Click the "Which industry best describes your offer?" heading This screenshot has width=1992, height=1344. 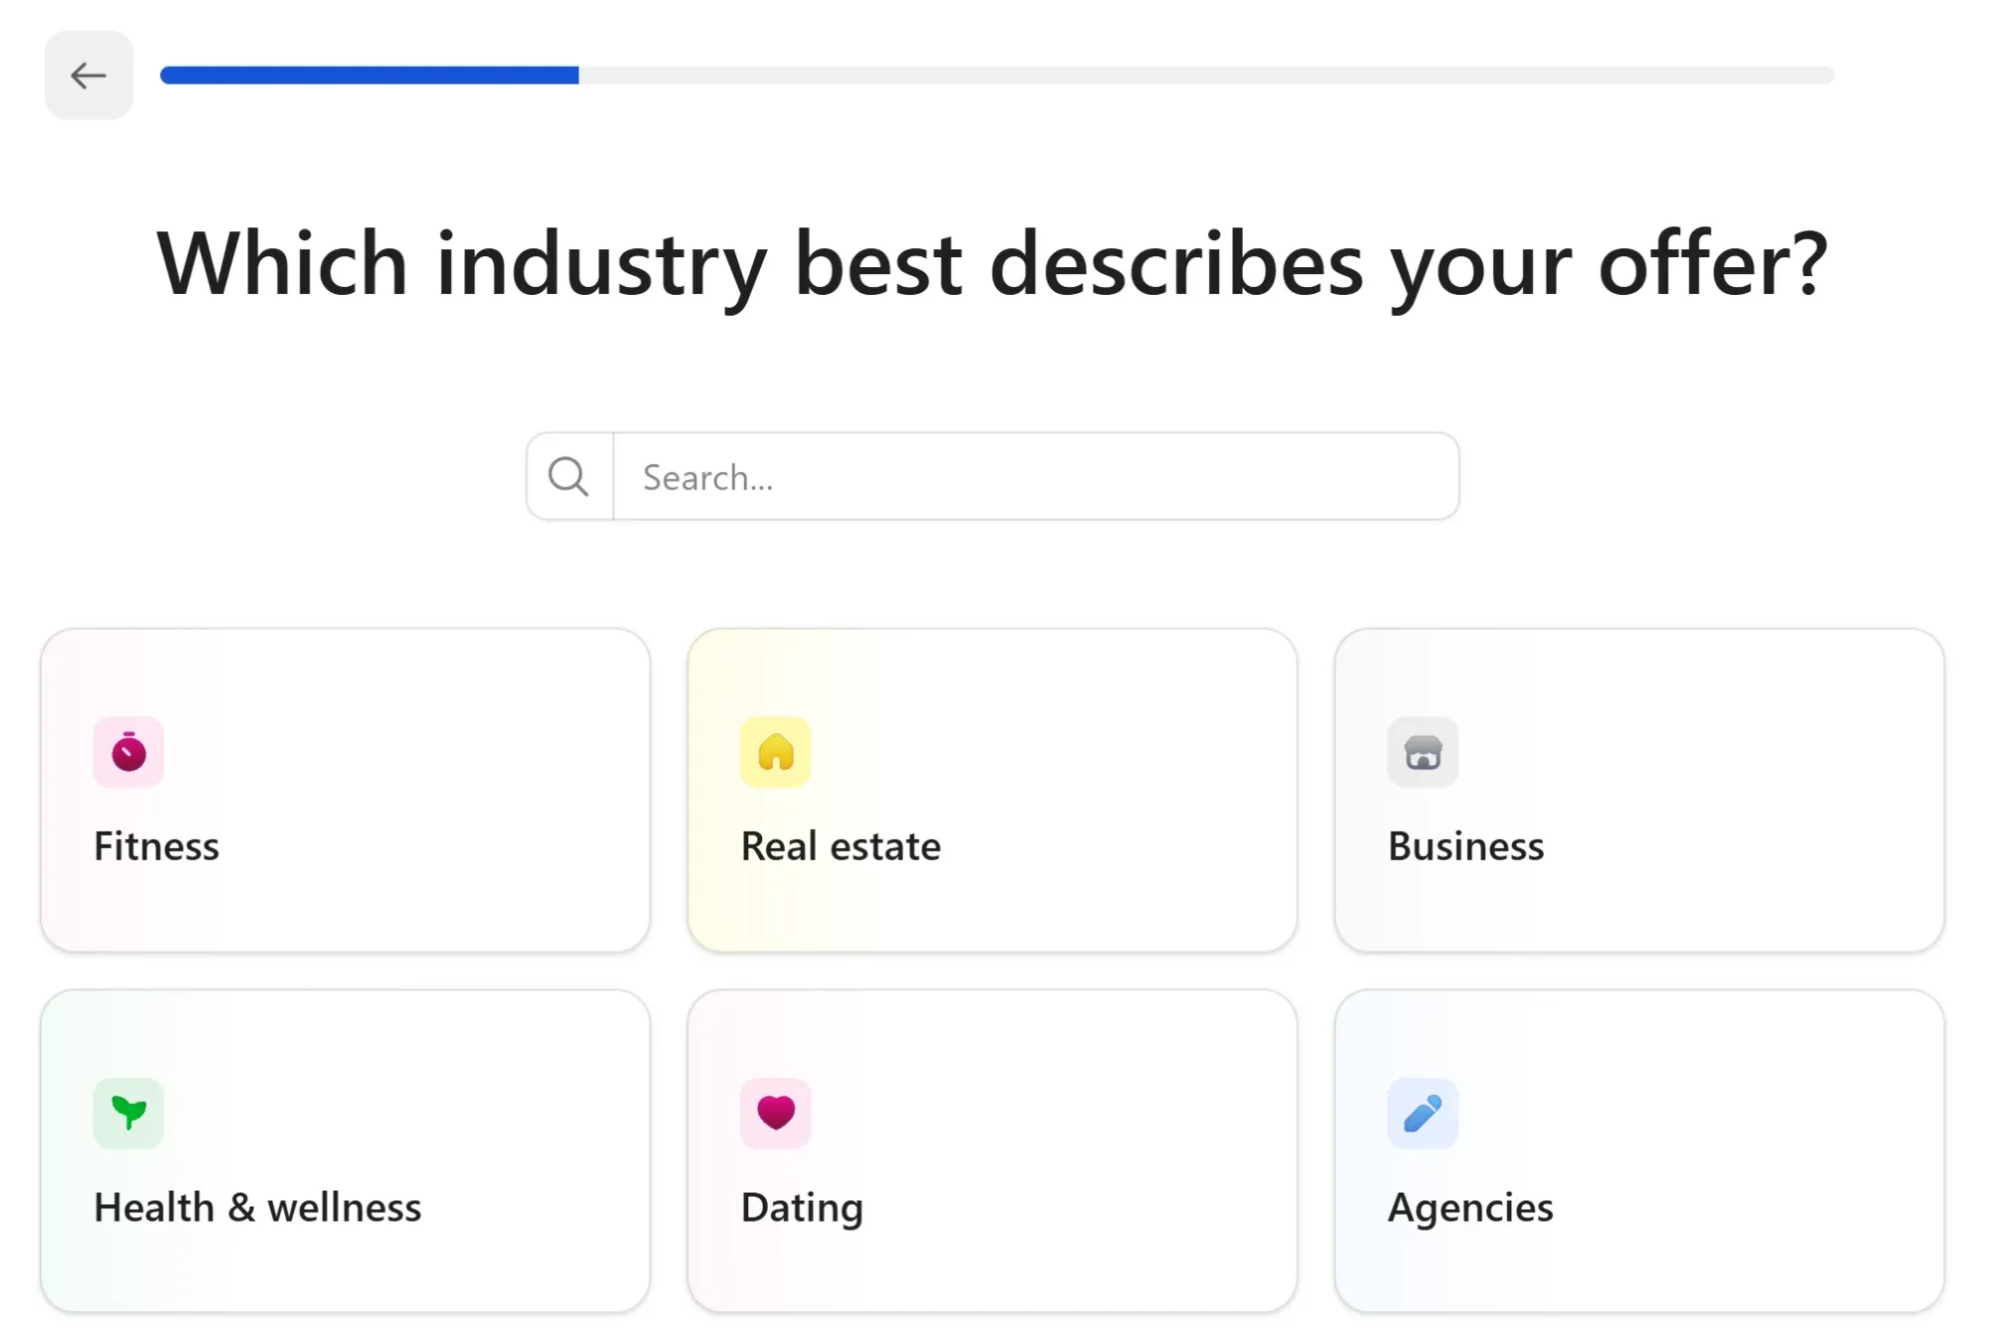993,264
